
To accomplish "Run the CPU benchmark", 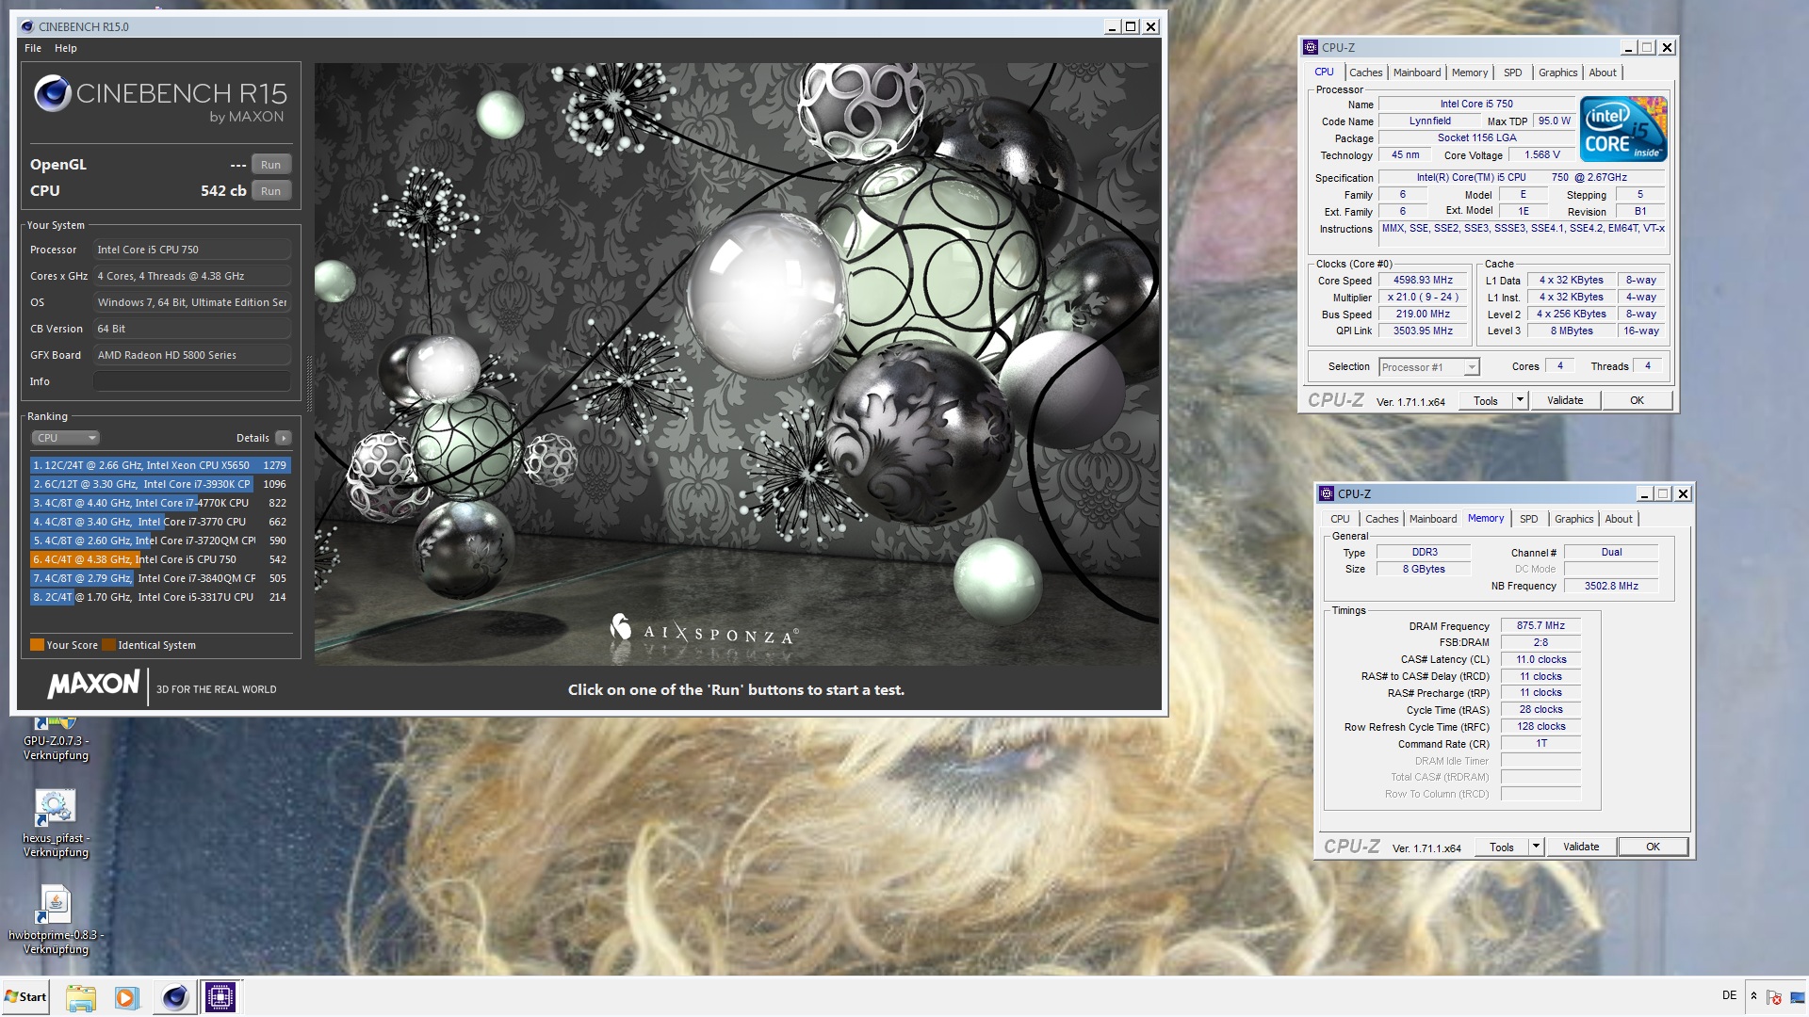I will click(x=270, y=191).
